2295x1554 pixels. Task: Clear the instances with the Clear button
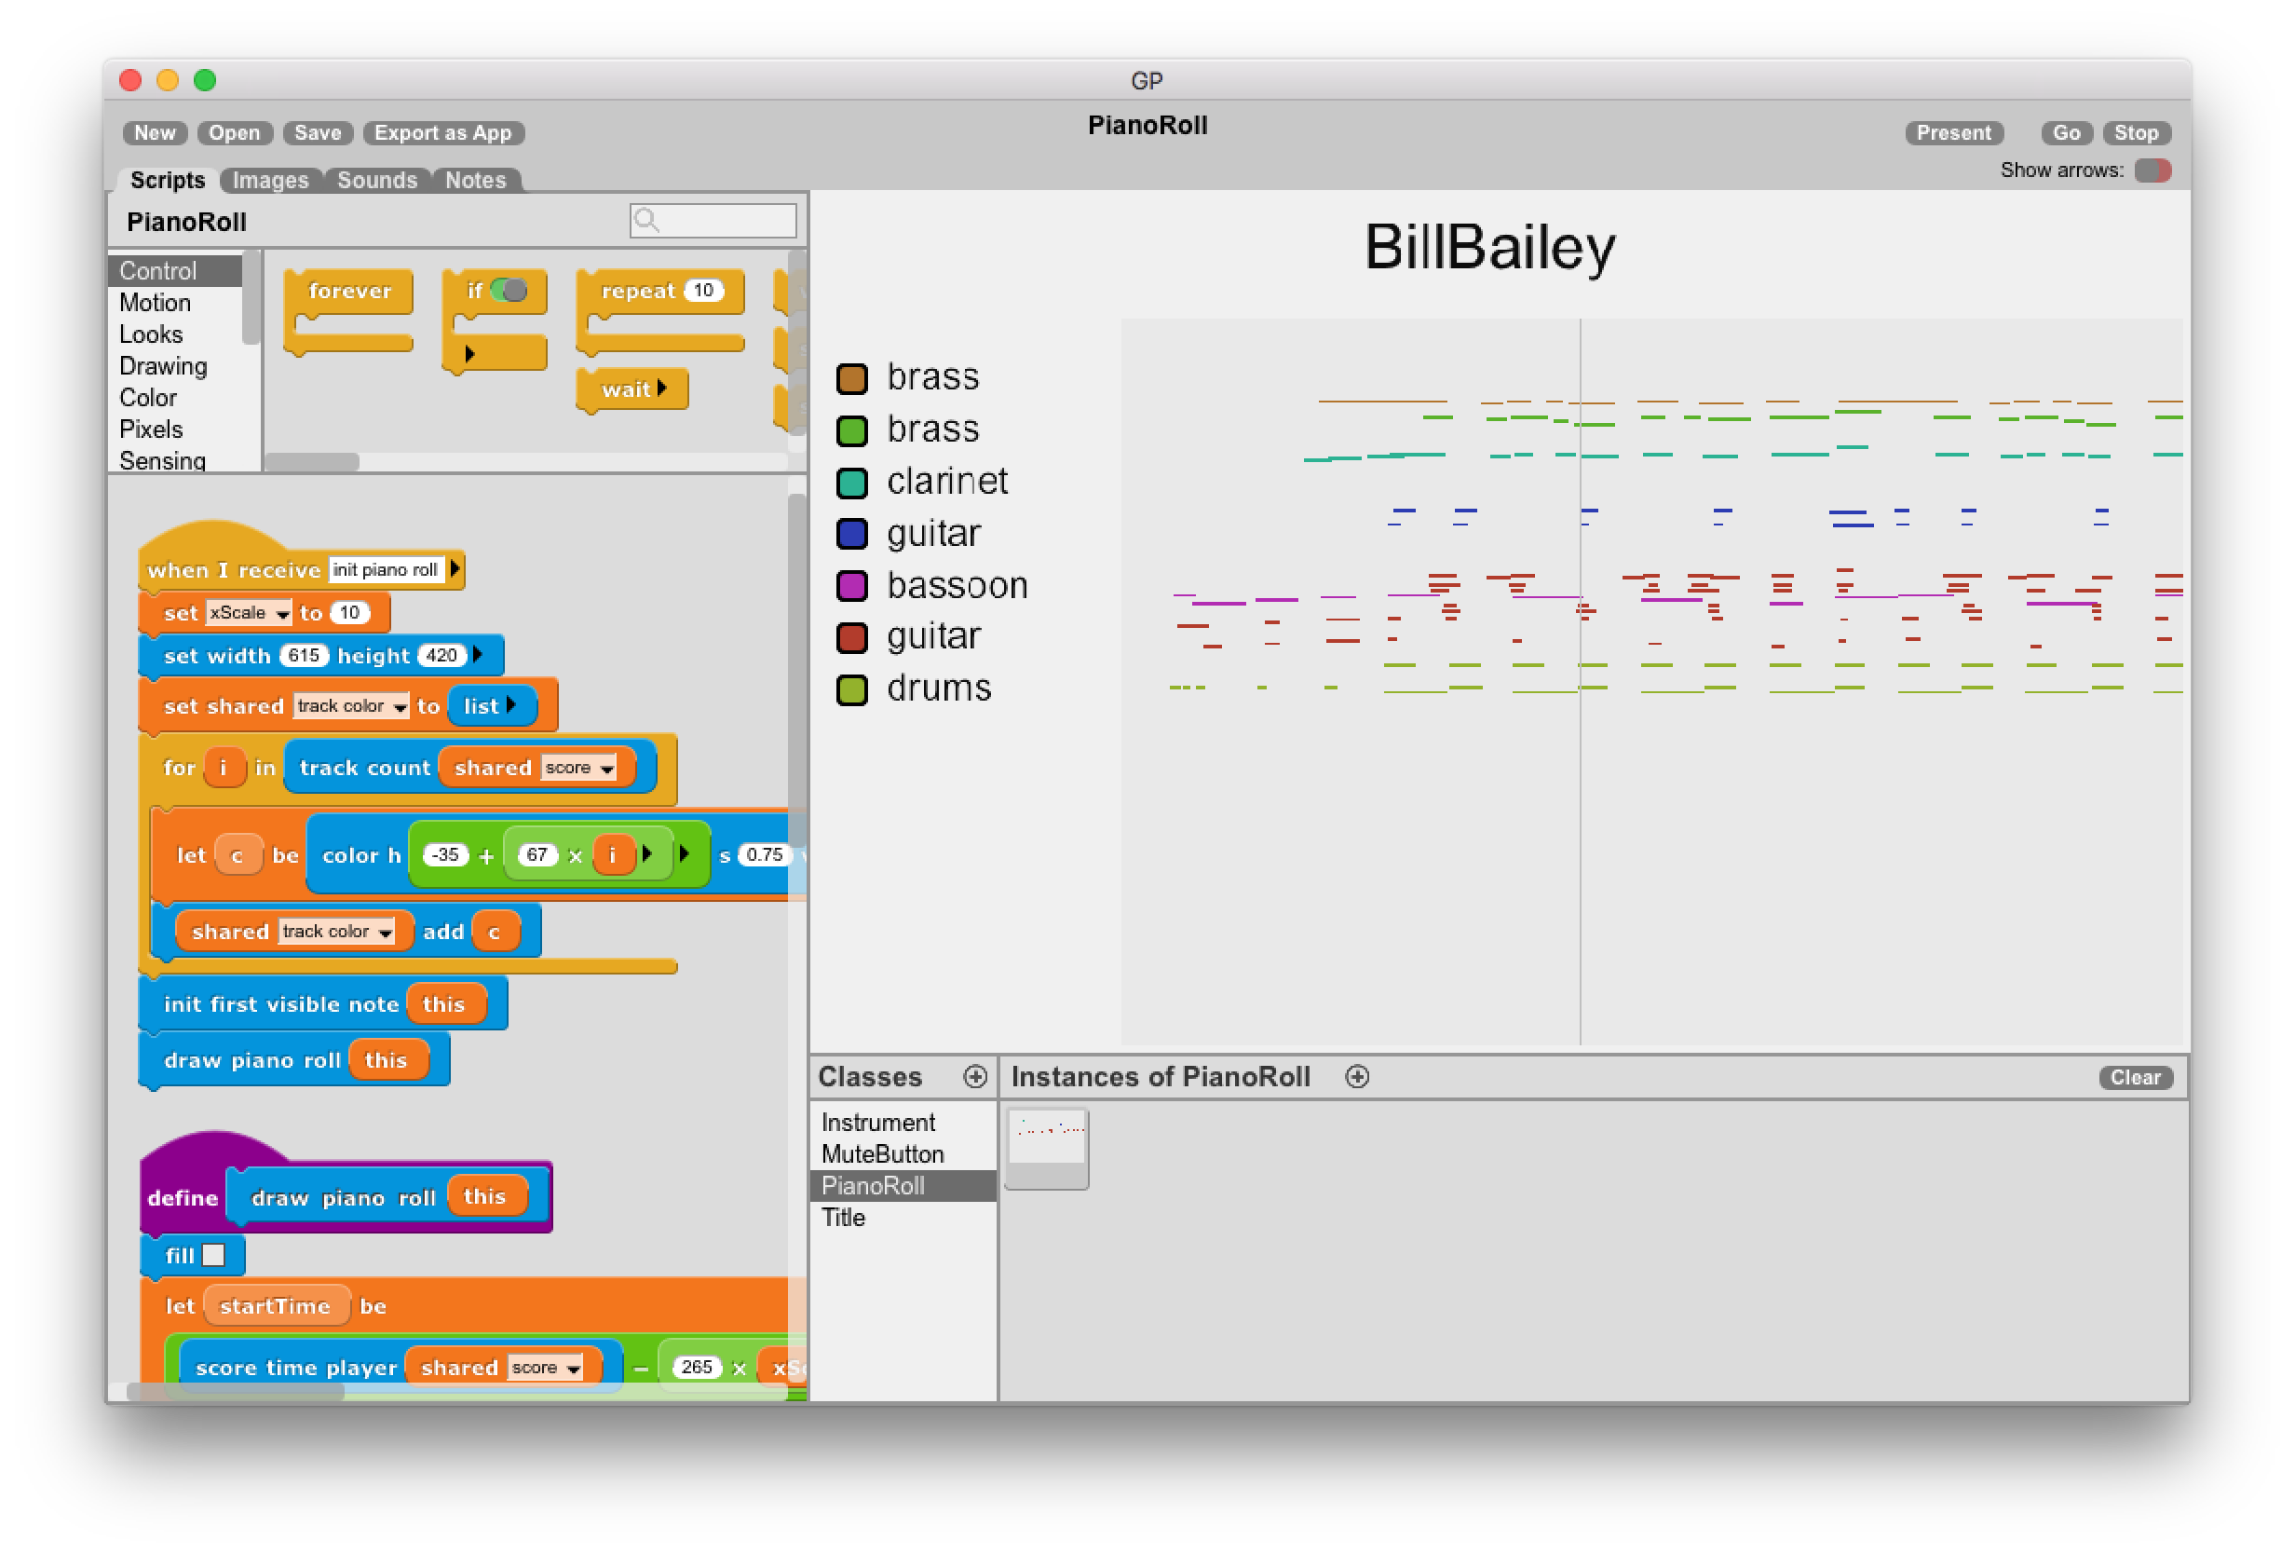[x=2135, y=1077]
